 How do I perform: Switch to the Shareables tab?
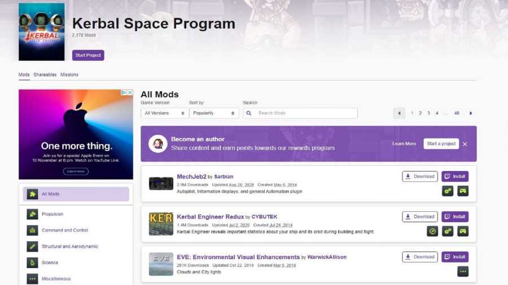(45, 75)
